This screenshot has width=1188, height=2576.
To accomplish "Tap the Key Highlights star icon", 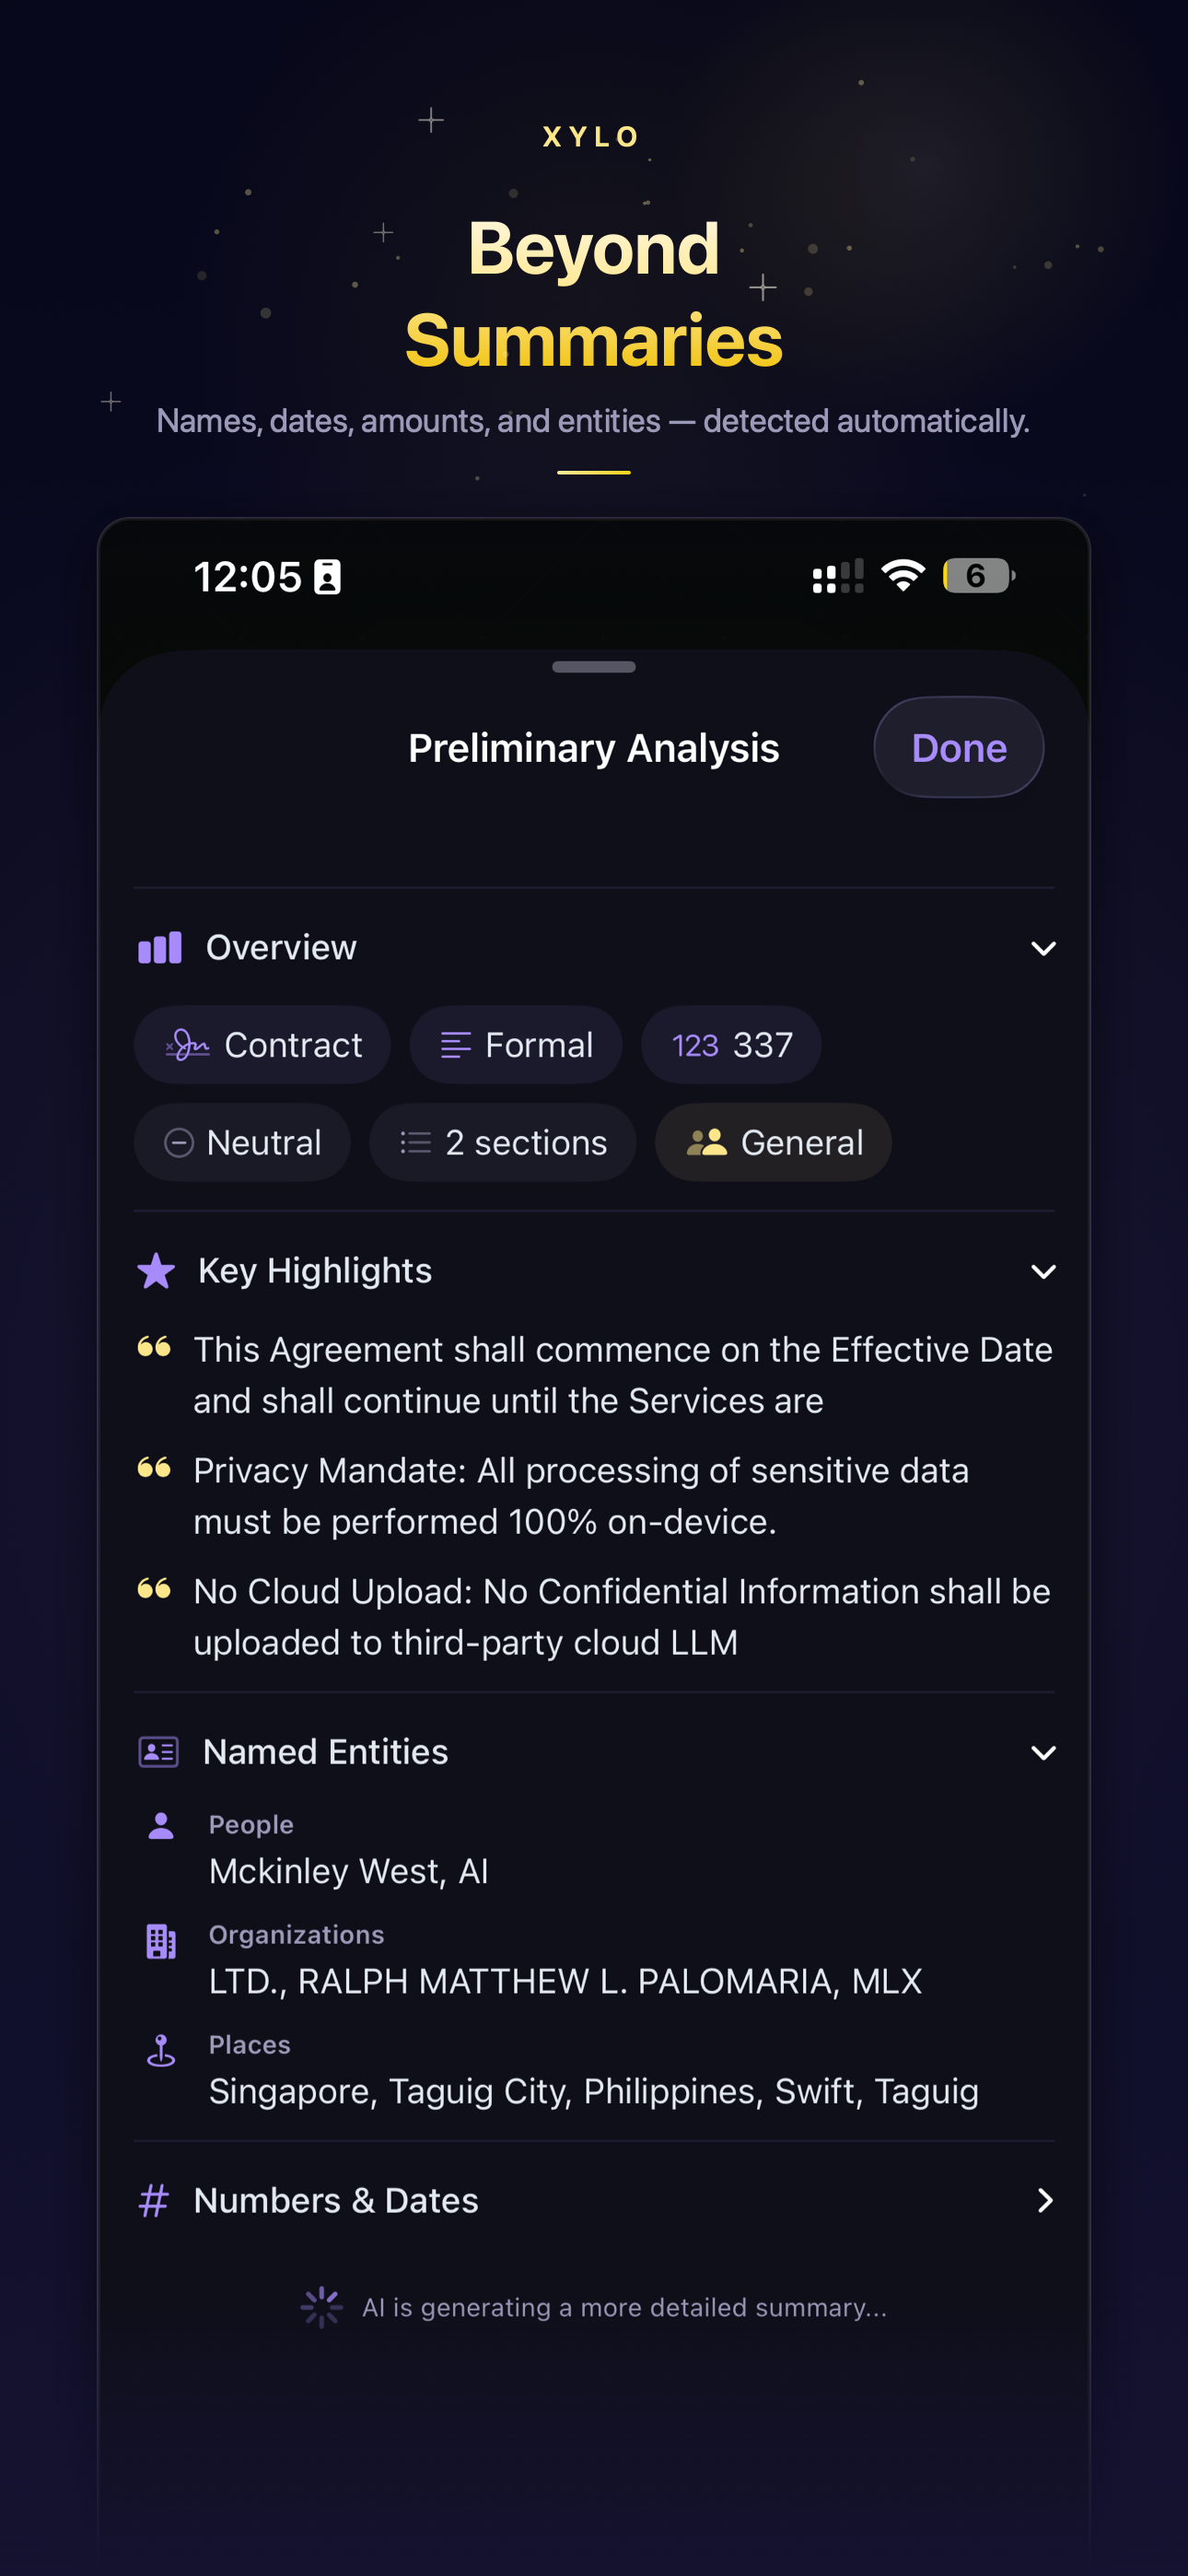I will 156,1271.
